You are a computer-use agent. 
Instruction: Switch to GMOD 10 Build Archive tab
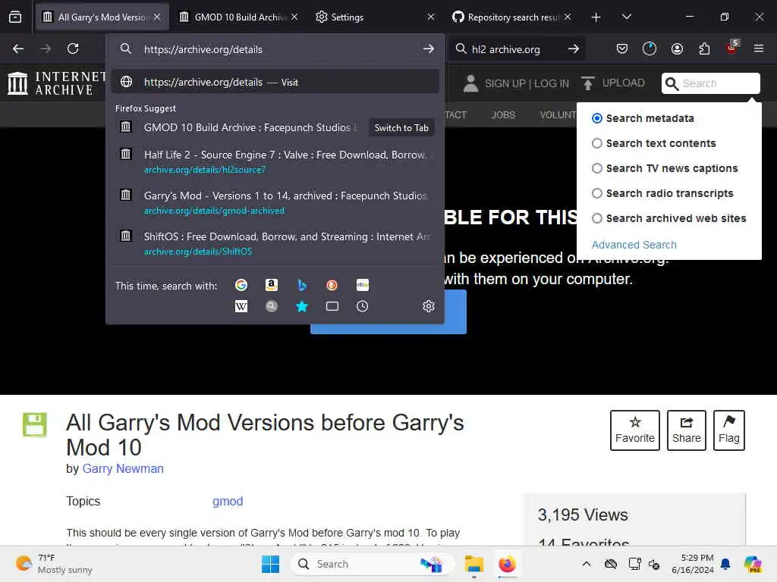[x=238, y=17]
